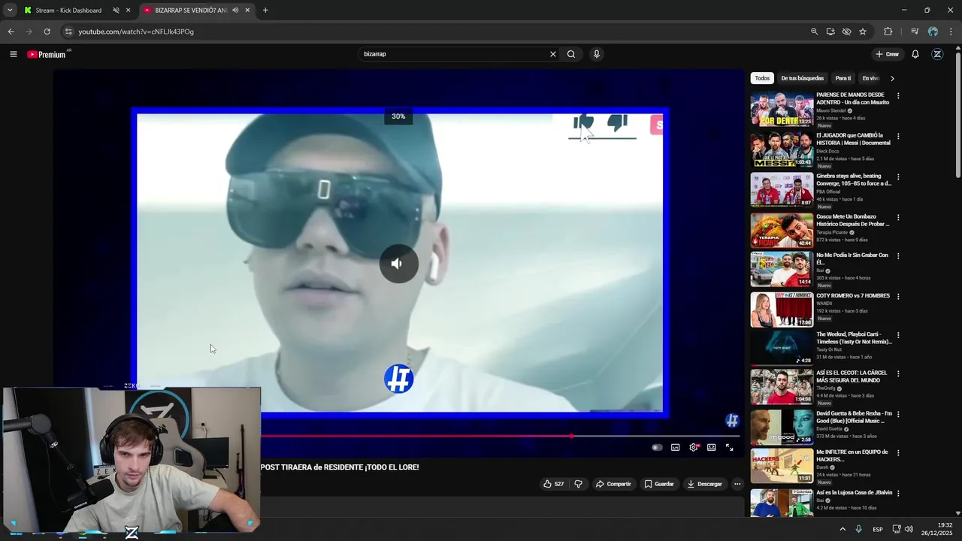Click the Crear button
962x541 pixels.
[888, 54]
